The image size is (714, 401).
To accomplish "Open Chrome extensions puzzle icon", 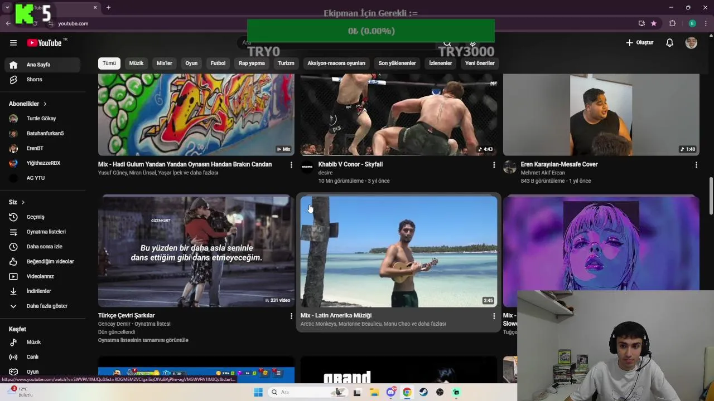I will click(x=672, y=23).
